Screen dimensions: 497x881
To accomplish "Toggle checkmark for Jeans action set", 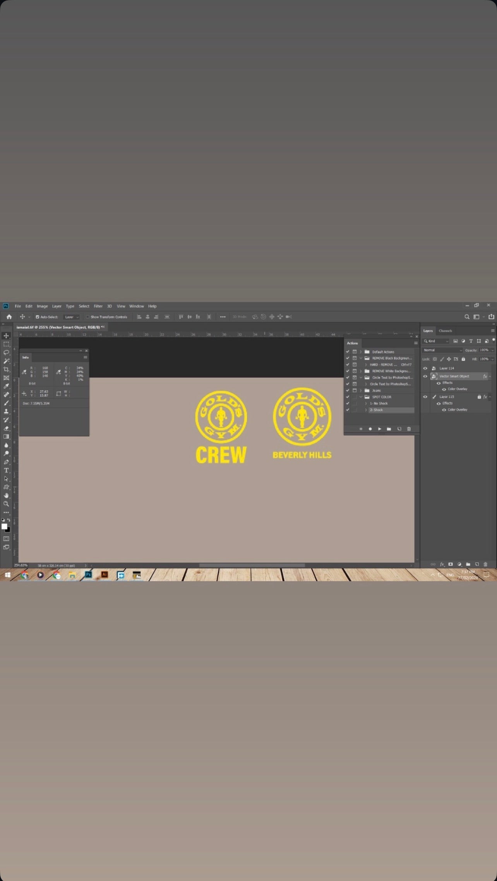I will click(348, 390).
